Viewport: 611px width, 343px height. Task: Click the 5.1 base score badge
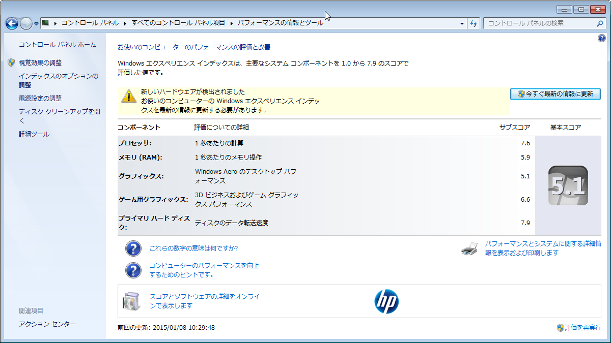(568, 186)
